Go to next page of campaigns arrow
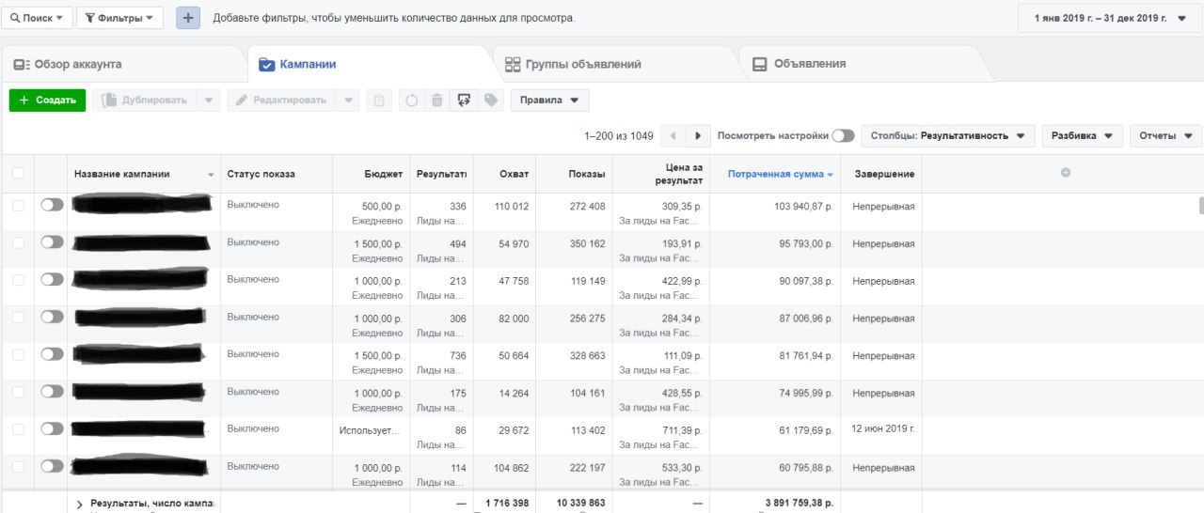1204x513 pixels. [698, 136]
